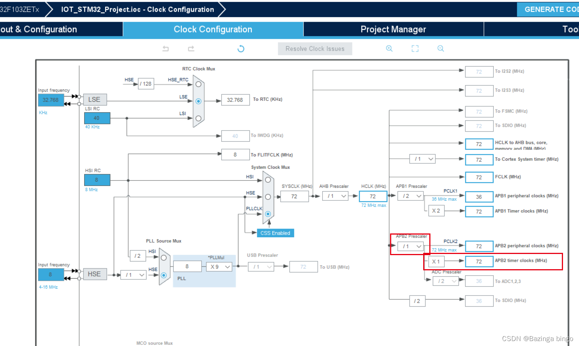
Task: Select HSI in System Clock Mux
Action: point(268,180)
